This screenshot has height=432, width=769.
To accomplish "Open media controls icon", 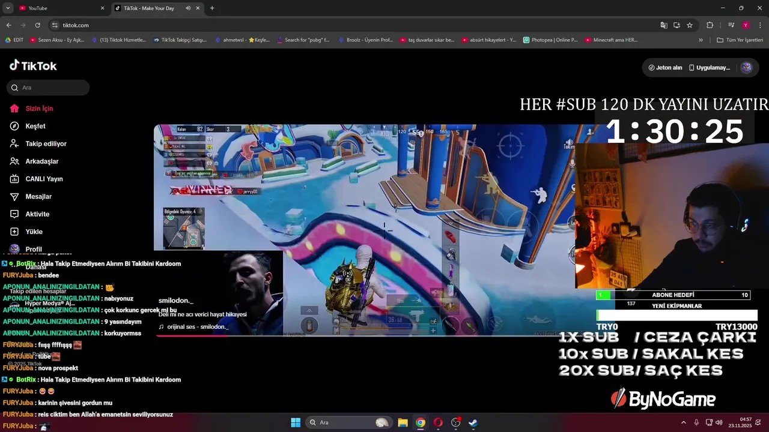I will click(x=731, y=25).
